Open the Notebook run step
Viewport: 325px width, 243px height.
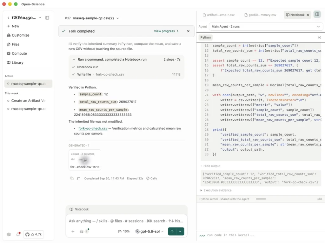88,67
